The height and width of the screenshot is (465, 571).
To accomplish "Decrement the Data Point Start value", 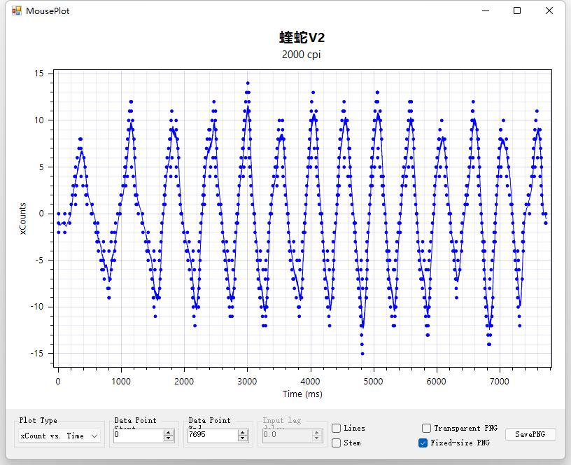I will tap(169, 438).
